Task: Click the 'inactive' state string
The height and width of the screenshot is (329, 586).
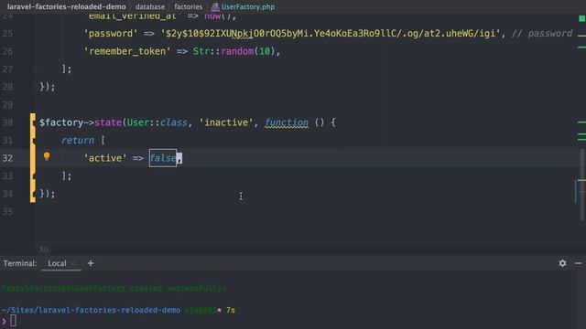Action: (226, 122)
